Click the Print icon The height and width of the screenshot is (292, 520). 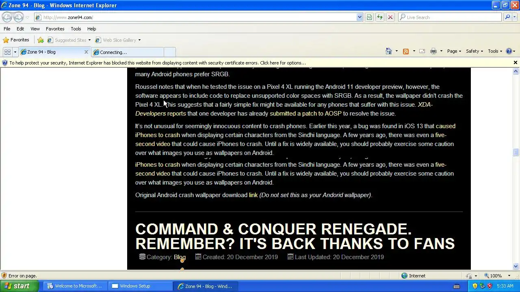tap(433, 51)
